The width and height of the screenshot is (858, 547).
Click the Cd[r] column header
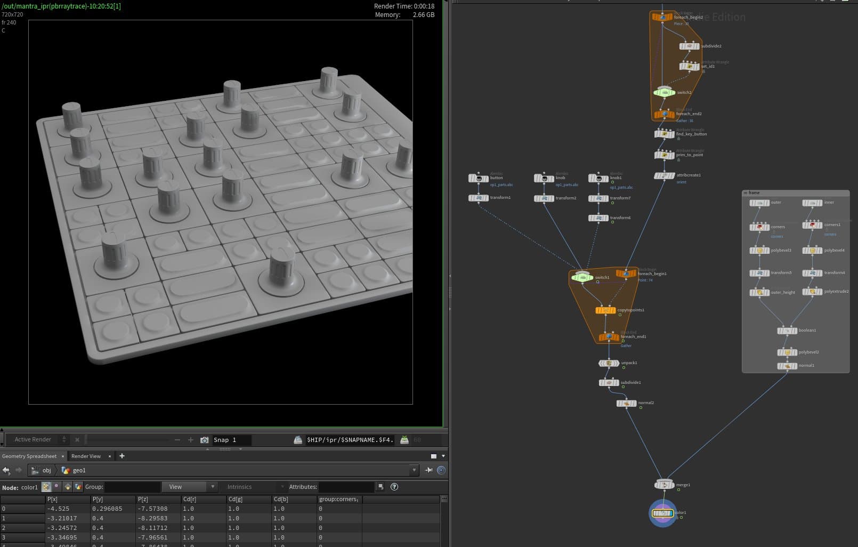[189, 500]
